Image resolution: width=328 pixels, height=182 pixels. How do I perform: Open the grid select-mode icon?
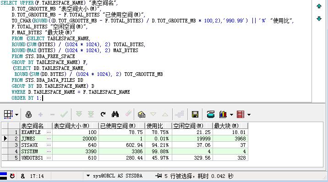[x=8, y=114]
